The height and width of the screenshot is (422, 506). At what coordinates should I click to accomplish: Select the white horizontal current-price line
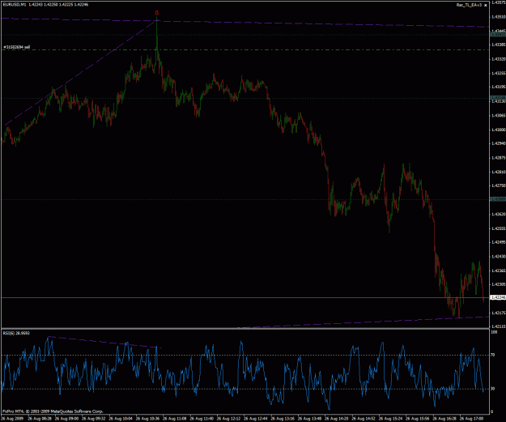tap(245, 297)
